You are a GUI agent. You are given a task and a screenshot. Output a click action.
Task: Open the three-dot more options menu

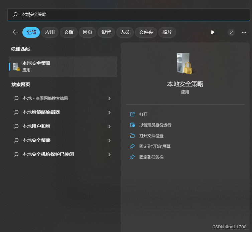[244, 32]
